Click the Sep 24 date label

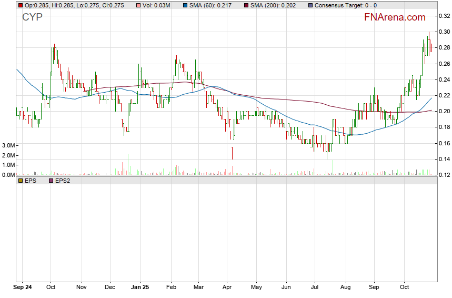(23, 288)
